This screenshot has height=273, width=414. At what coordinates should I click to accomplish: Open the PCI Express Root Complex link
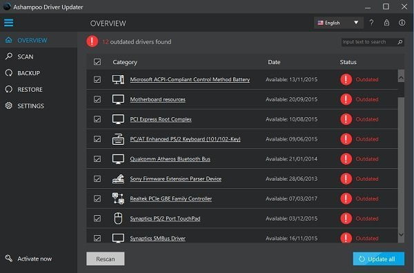[x=161, y=119]
